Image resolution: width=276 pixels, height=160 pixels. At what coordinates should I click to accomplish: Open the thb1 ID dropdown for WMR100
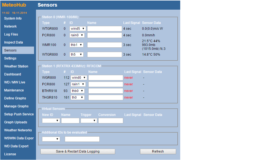[x=76, y=45]
